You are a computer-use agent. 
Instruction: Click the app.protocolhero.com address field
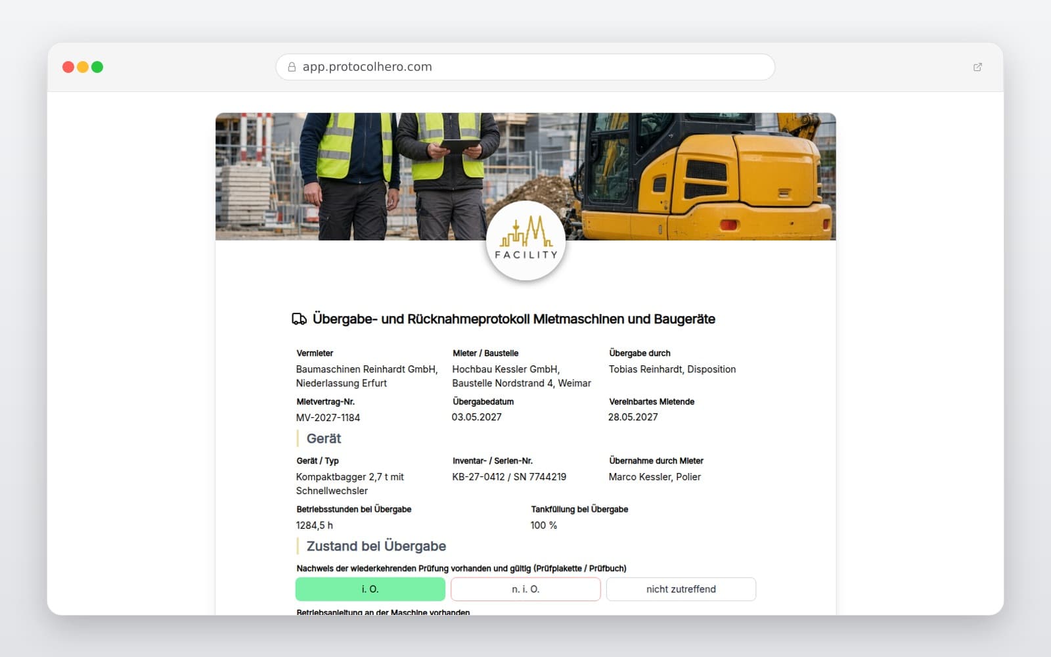pyautogui.click(x=525, y=67)
